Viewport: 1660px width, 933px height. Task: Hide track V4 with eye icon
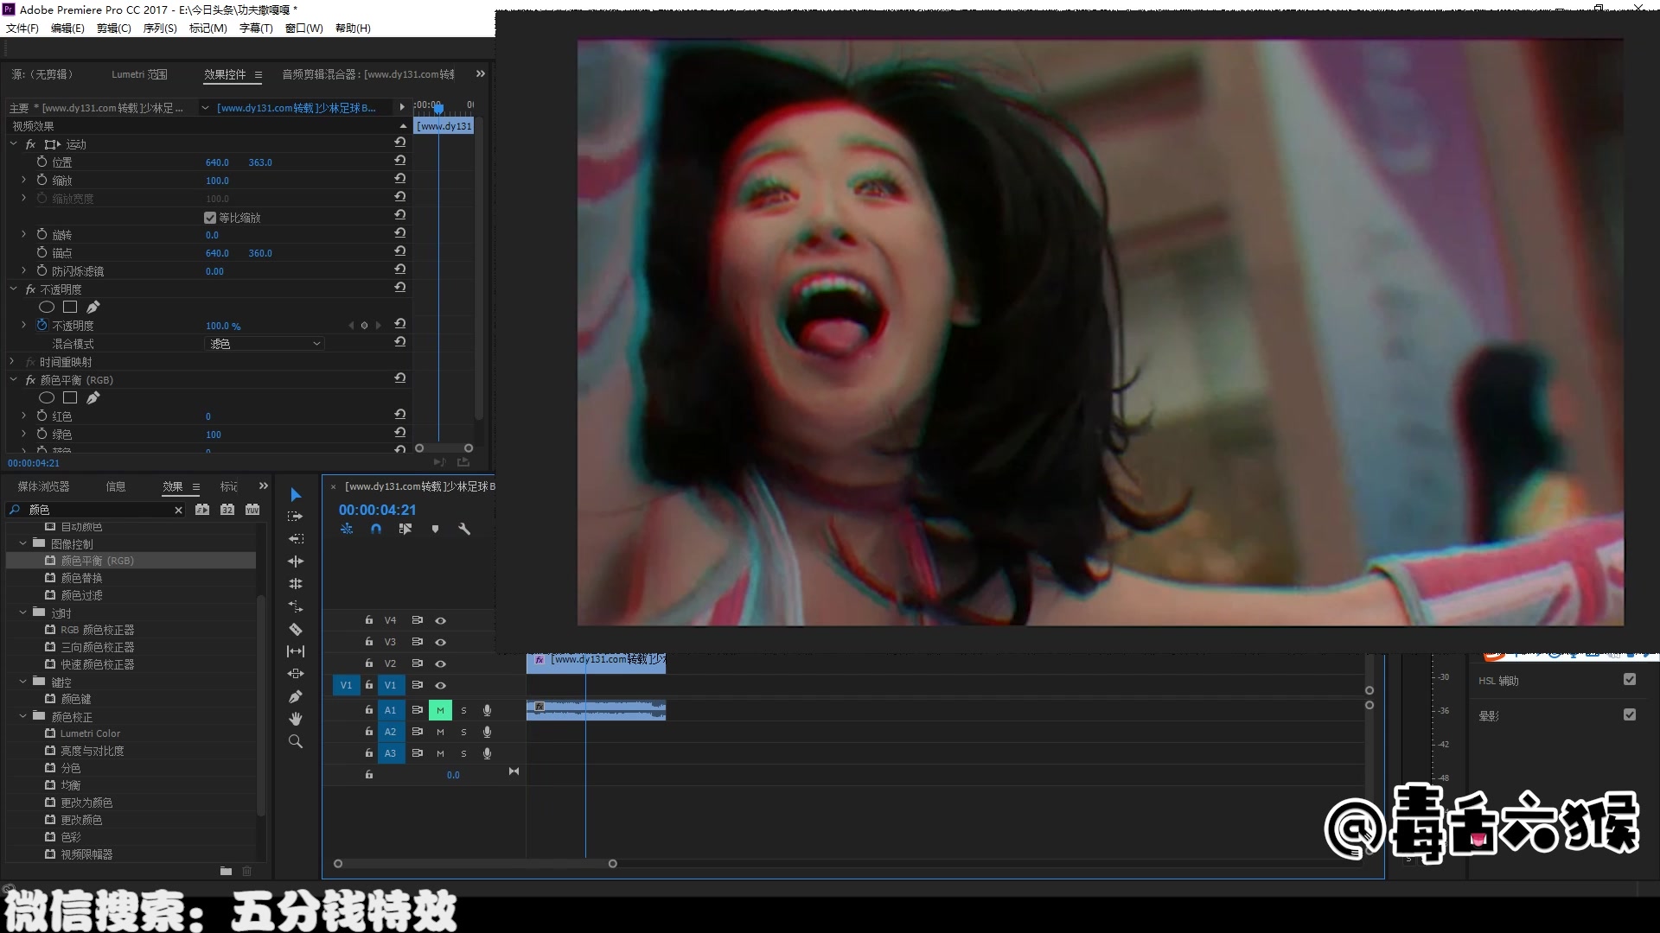tap(440, 620)
